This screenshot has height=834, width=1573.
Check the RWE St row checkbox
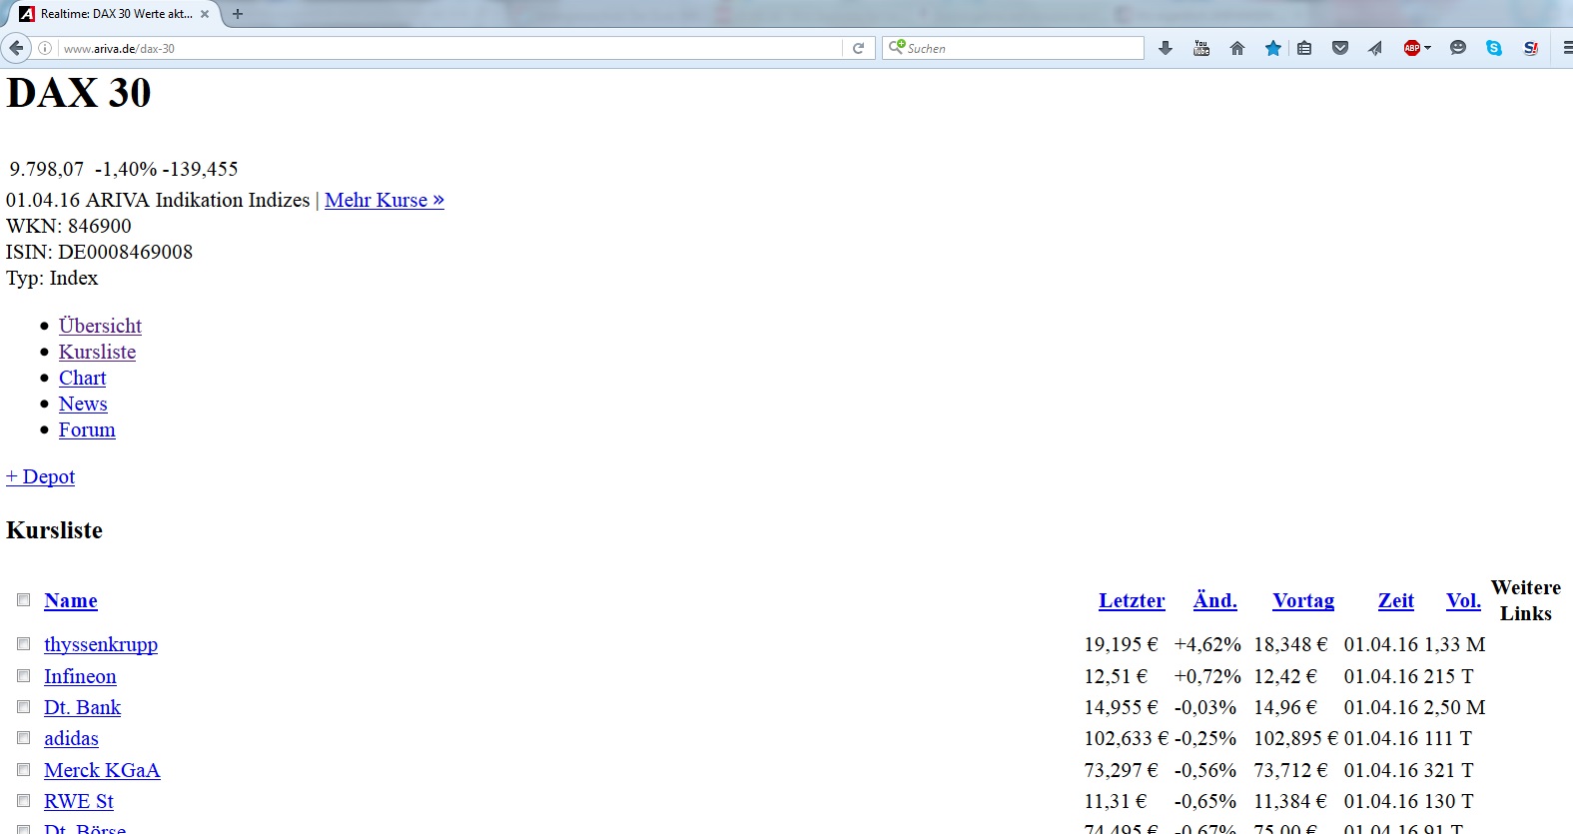point(23,800)
